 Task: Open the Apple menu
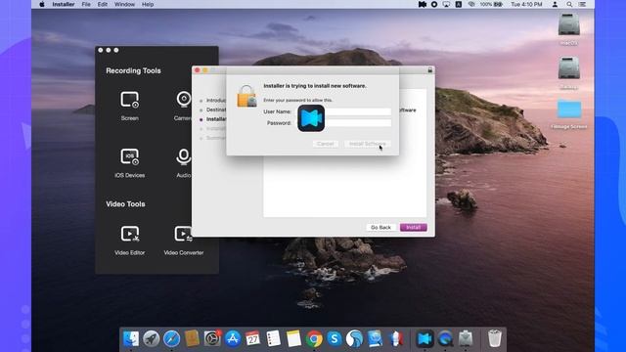[42, 4]
